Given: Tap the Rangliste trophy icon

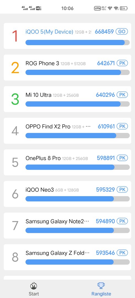Looking at the screenshot, I should tap(101, 286).
